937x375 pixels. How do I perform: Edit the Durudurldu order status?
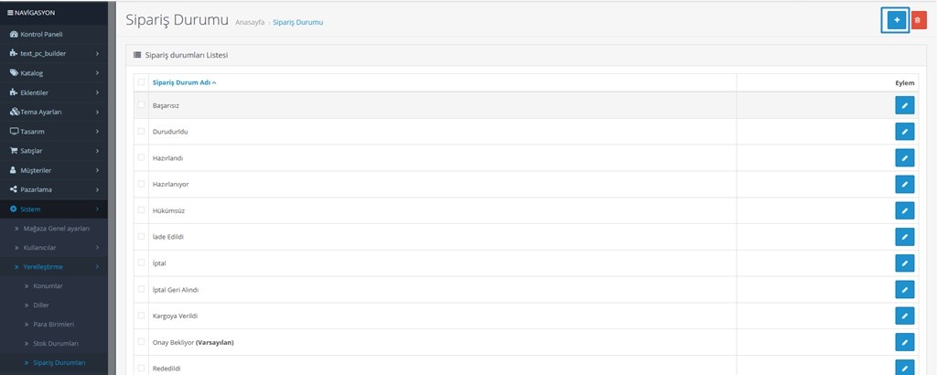pyautogui.click(x=904, y=132)
